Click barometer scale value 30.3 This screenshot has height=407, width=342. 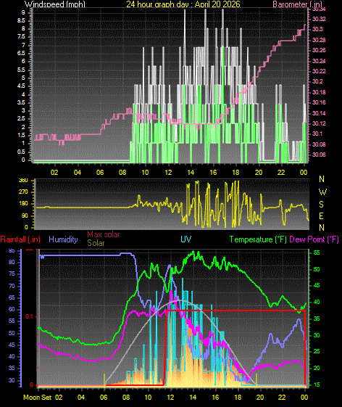[x=317, y=29]
